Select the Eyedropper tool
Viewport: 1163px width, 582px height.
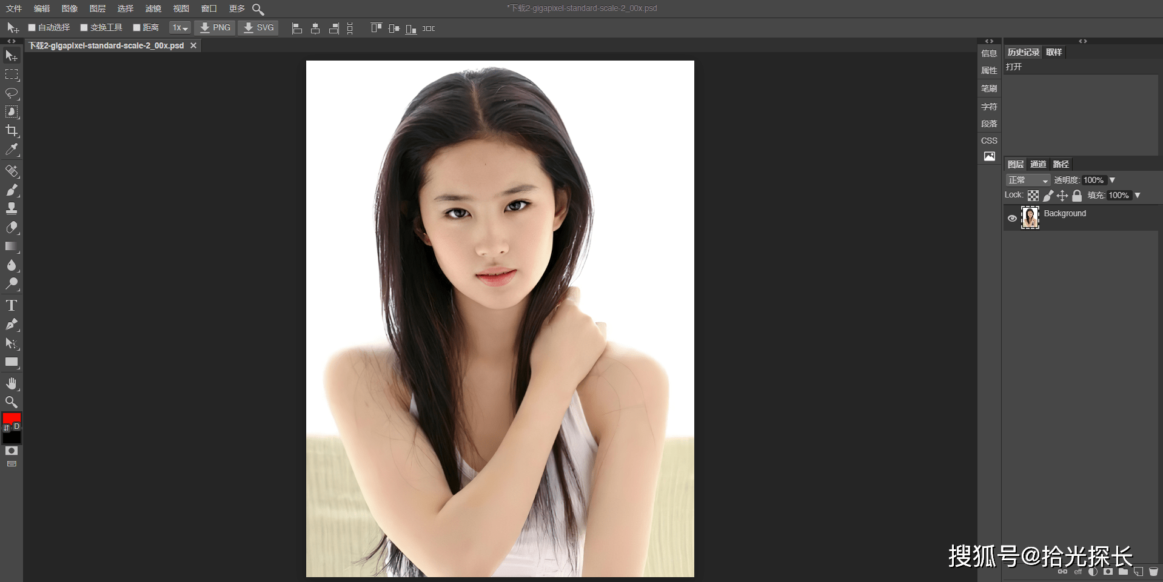point(12,150)
